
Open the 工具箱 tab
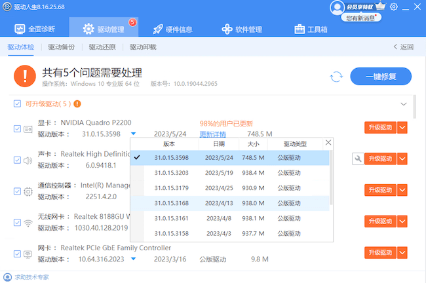(311, 29)
